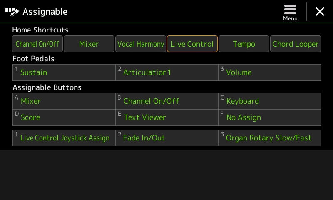Screen dimensions: 333x200
Task: Edit Assignable Button D Score assignment
Action: click(64, 117)
